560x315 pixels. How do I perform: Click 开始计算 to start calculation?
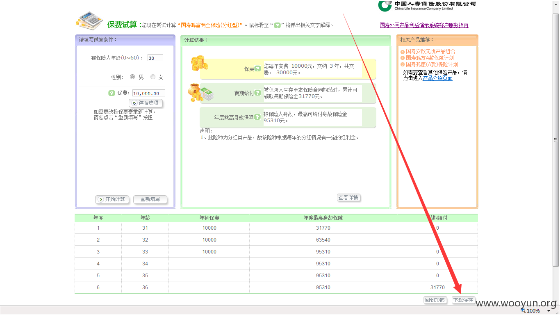tap(112, 199)
